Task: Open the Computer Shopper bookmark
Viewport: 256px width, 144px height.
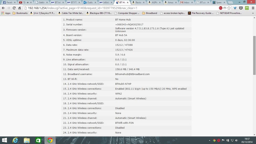Action: coord(127,13)
